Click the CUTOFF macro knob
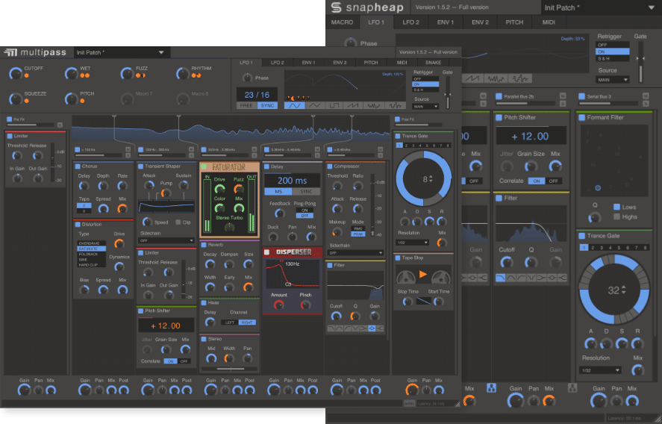 [15, 73]
